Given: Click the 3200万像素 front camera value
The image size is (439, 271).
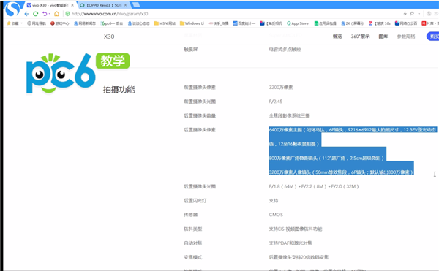Looking at the screenshot, I should tap(281, 87).
